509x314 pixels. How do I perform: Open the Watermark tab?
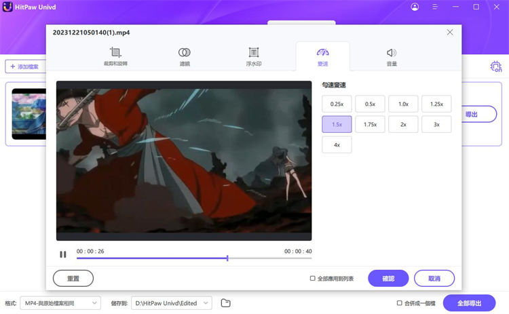pos(254,56)
